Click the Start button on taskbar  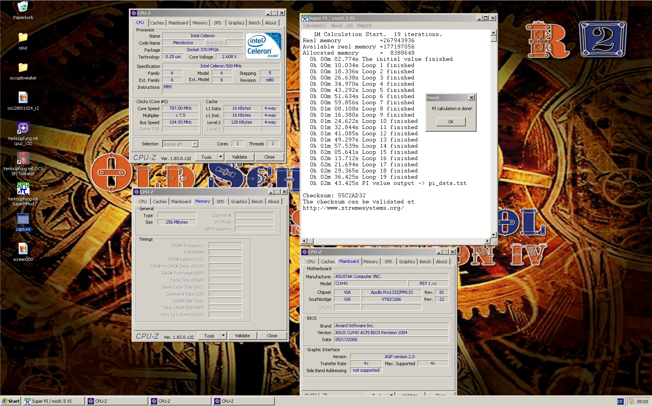click(x=10, y=401)
